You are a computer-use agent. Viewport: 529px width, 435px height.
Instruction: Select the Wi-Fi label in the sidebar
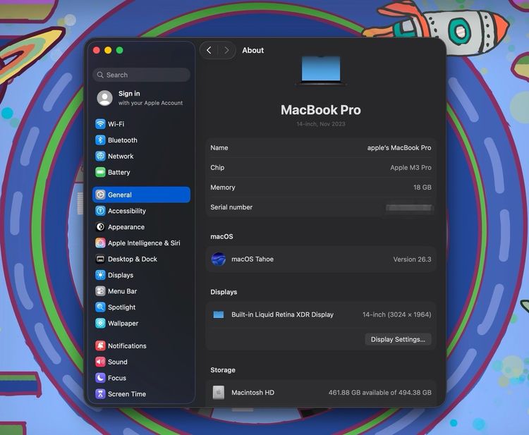pos(116,124)
